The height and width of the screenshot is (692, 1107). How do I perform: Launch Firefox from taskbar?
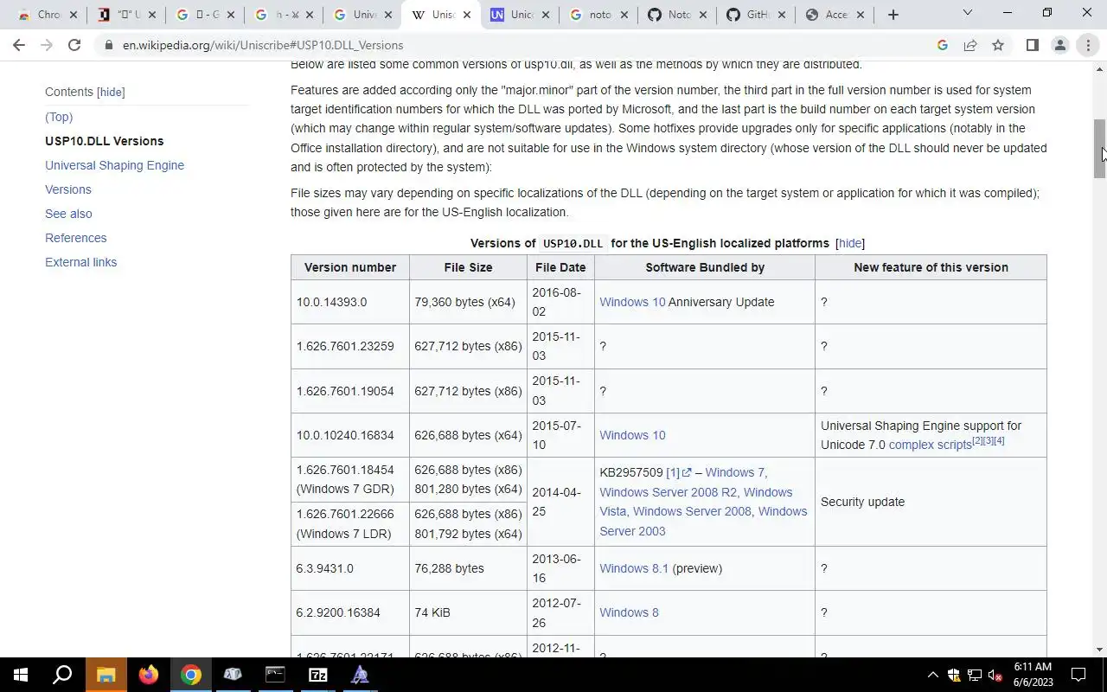click(x=148, y=675)
